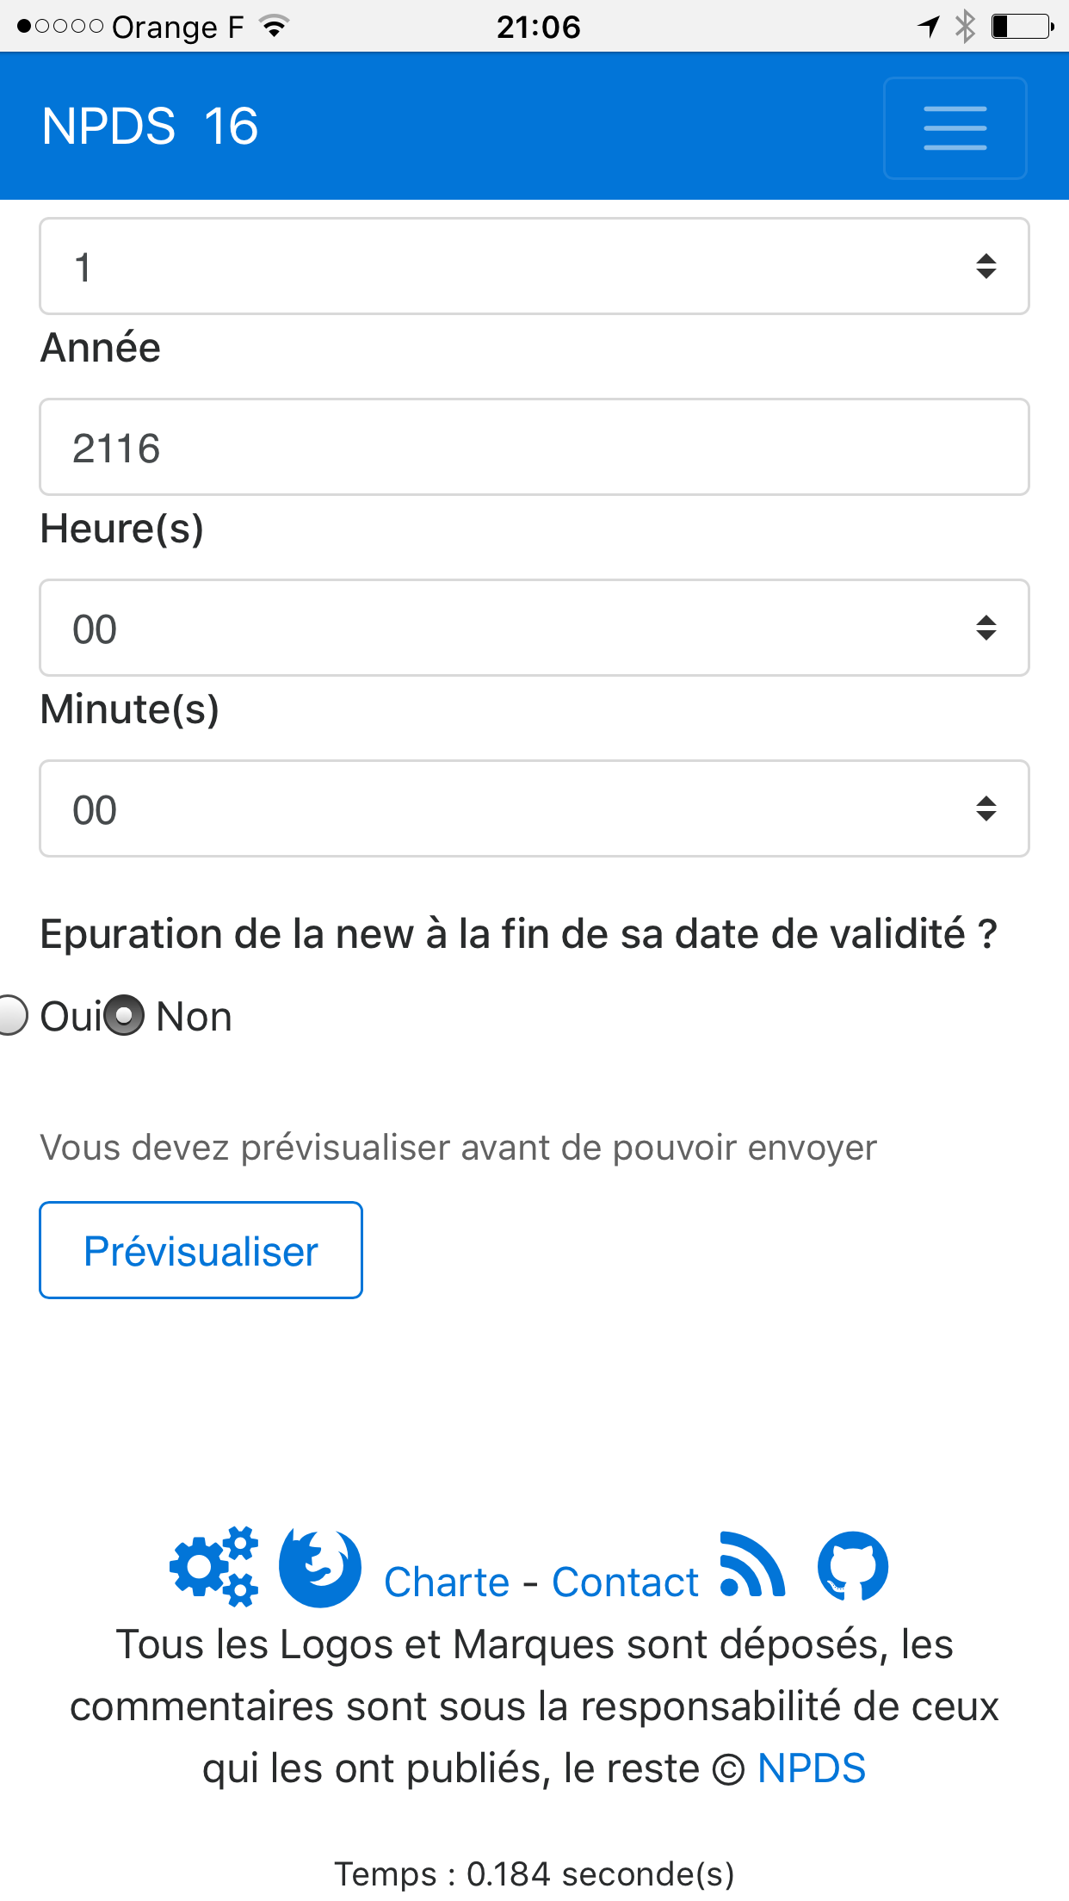
Task: Open the RSS feed icon
Action: click(752, 1564)
